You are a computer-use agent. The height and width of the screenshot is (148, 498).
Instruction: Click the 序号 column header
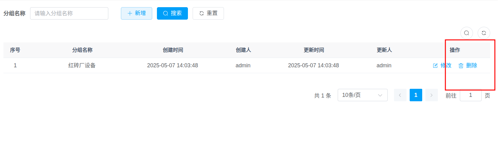(15, 50)
